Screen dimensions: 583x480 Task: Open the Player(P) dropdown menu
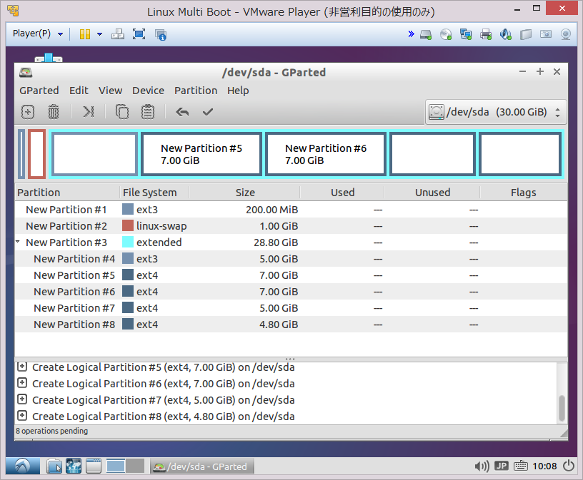click(x=38, y=34)
